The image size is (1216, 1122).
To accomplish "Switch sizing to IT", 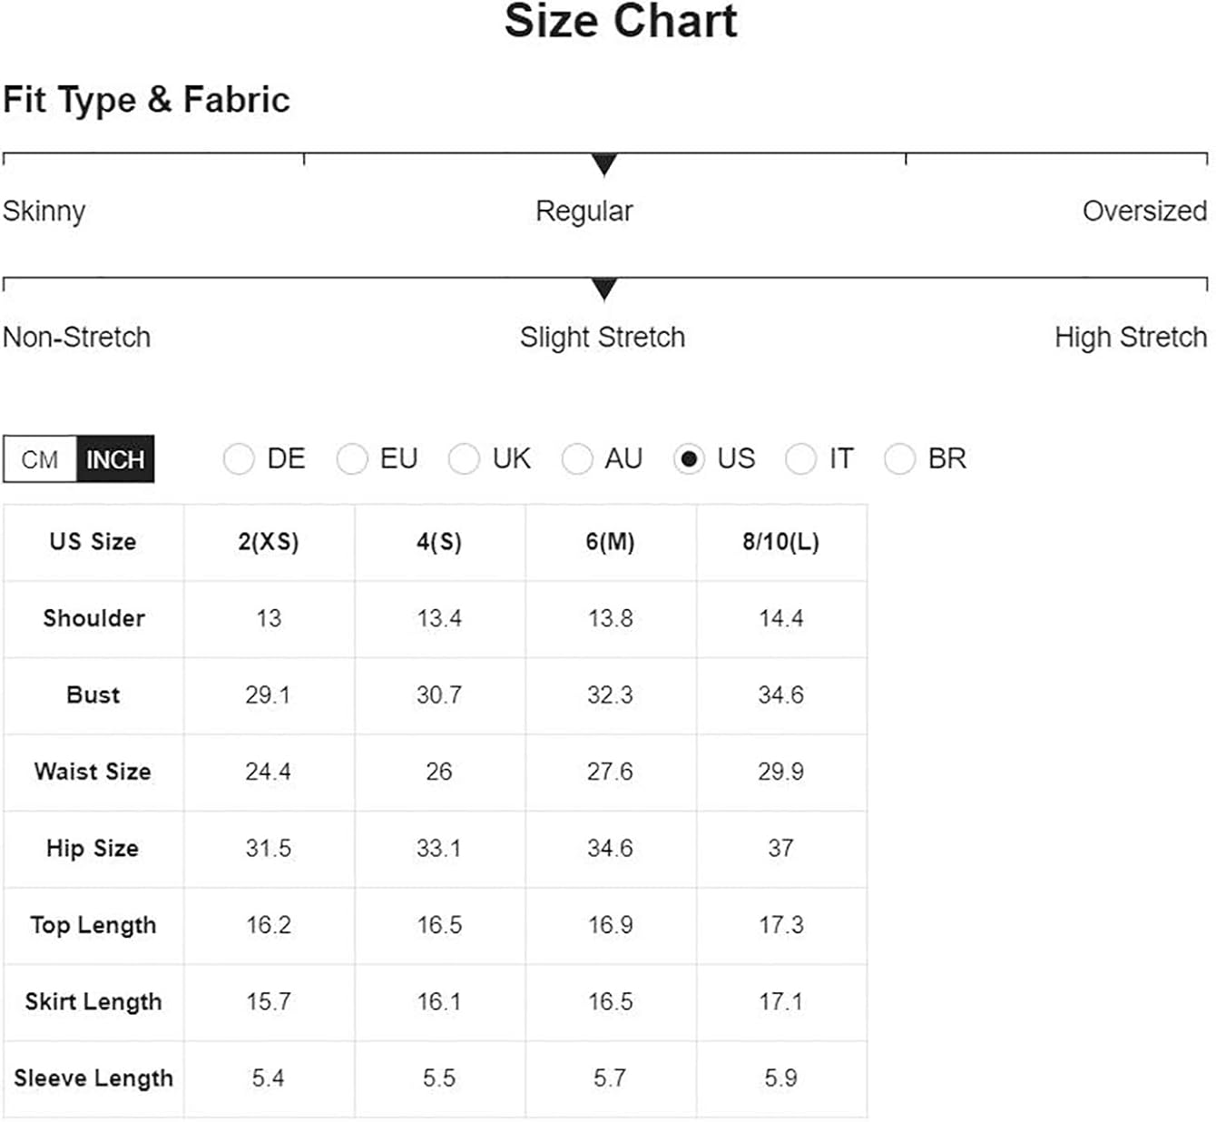I will tap(800, 459).
